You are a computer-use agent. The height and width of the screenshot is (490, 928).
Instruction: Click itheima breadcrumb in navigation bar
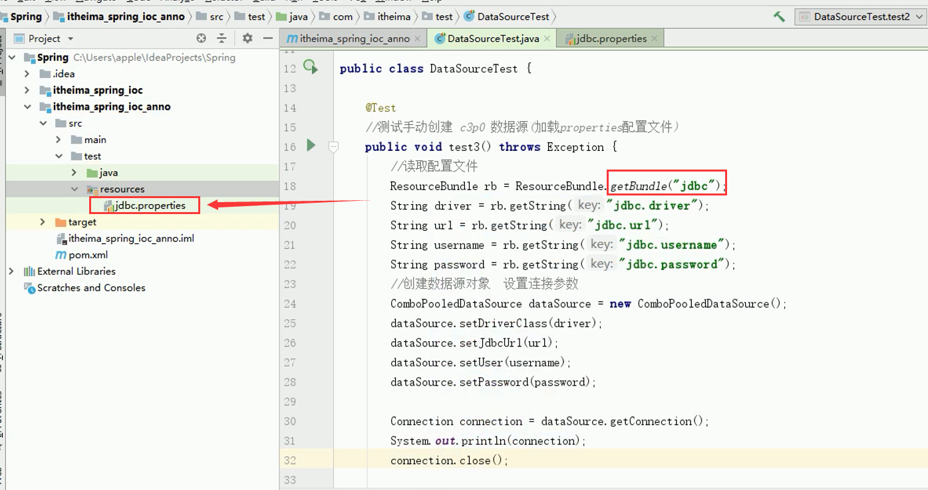point(394,17)
